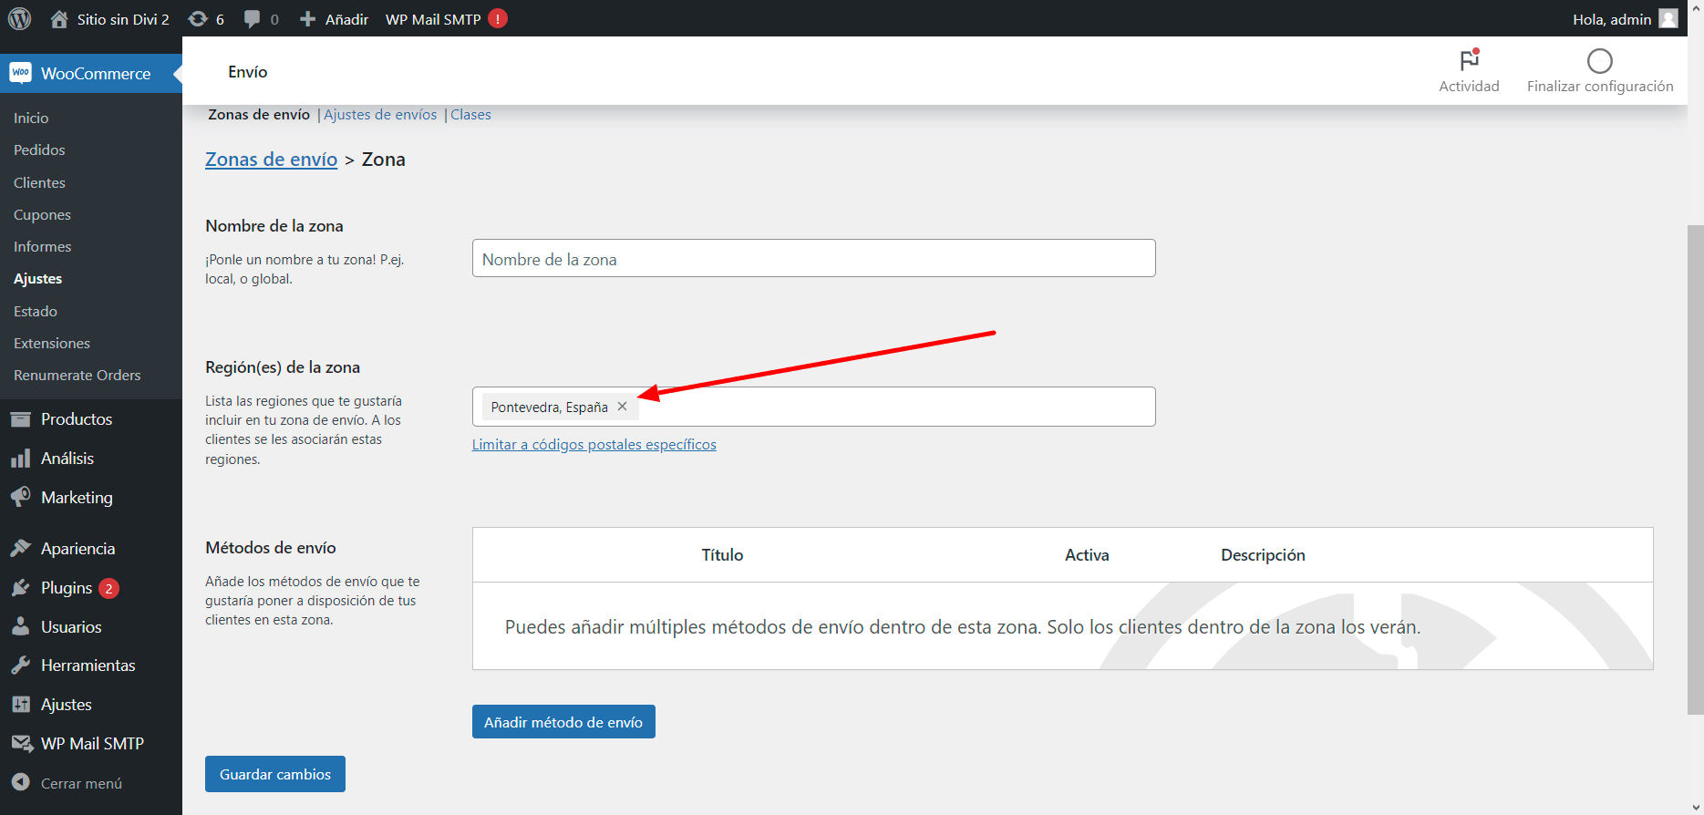This screenshot has width=1704, height=815.
Task: Open Extensiones in WooCommerce submenu
Action: tap(52, 343)
